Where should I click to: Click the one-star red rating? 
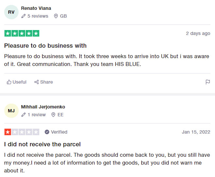[x=22, y=132]
